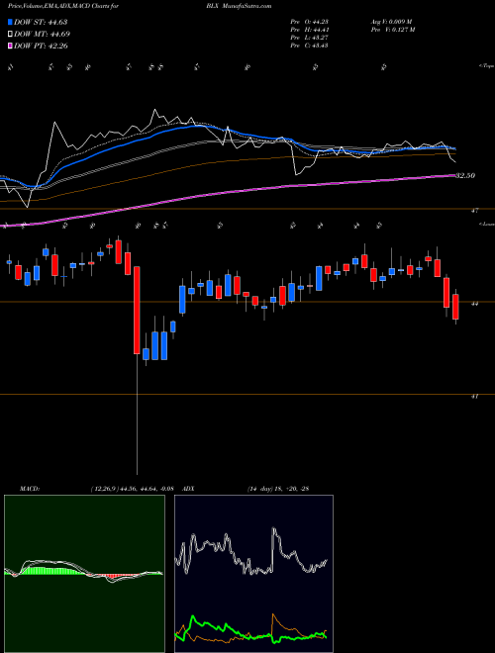Click the 'Pre H: 44.41' value
The width and height of the screenshot is (495, 653).
[309, 30]
